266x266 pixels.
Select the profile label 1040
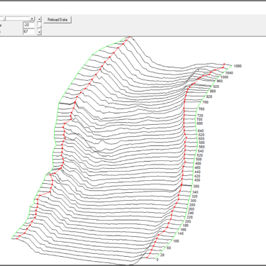click(x=229, y=73)
